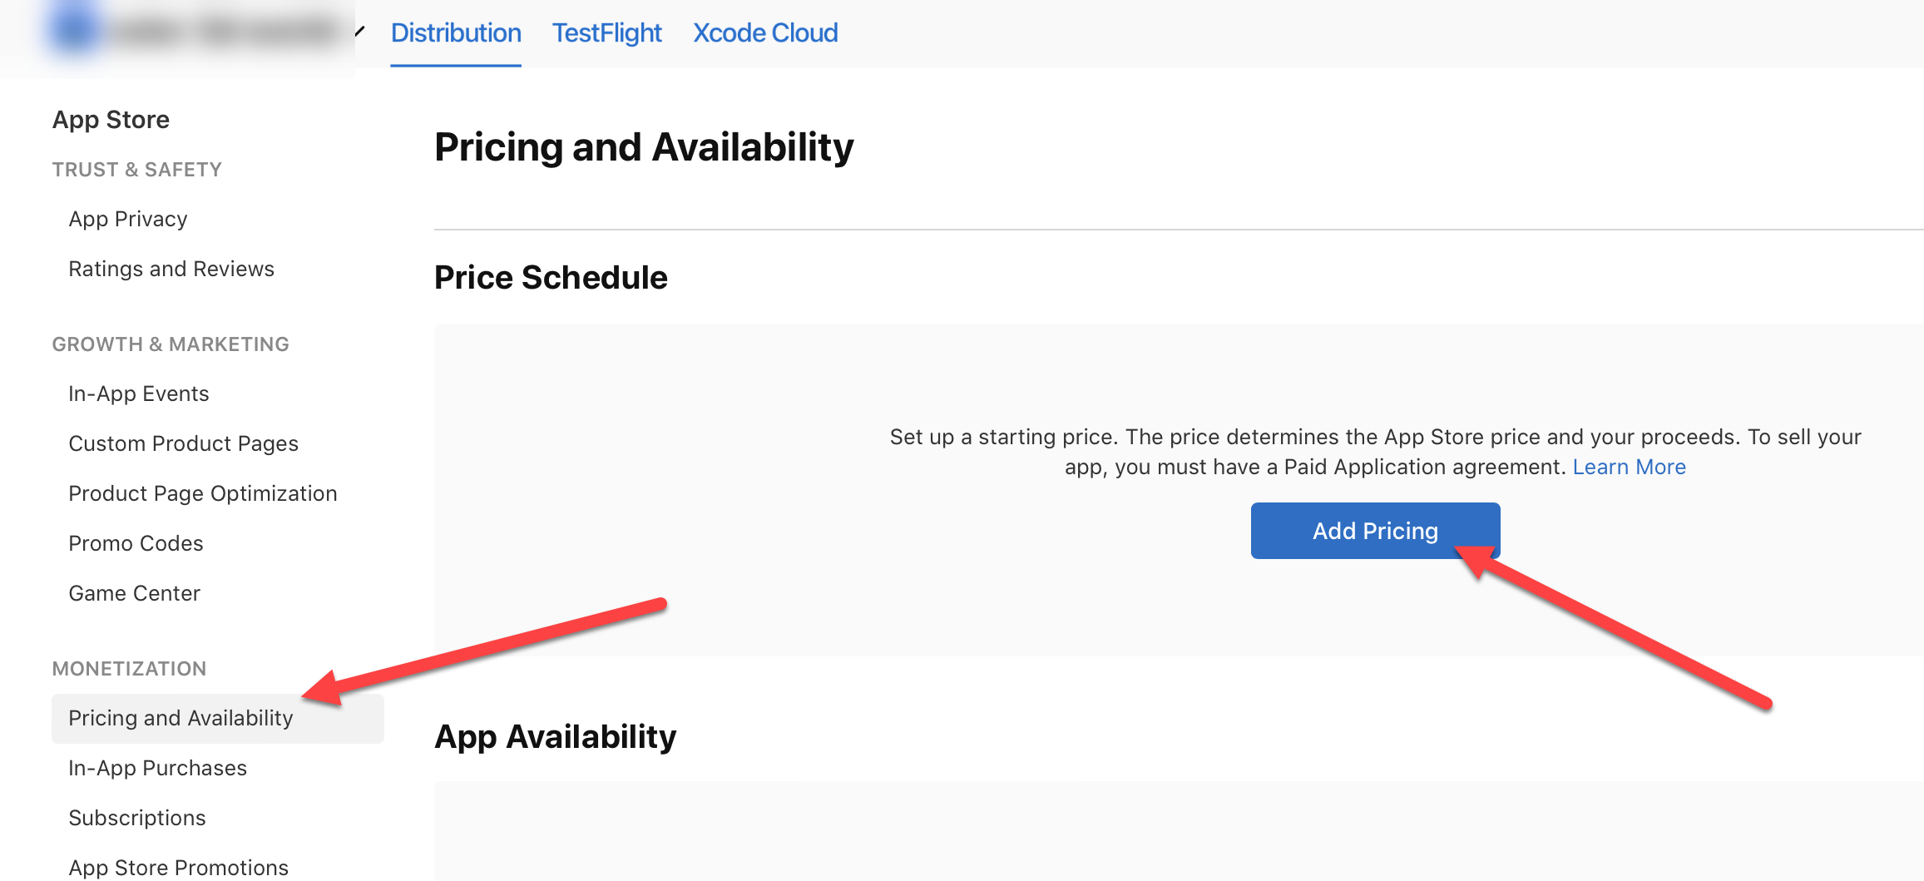This screenshot has height=881, width=1924.
Task: Open In-App Purchases
Action: coord(158,768)
